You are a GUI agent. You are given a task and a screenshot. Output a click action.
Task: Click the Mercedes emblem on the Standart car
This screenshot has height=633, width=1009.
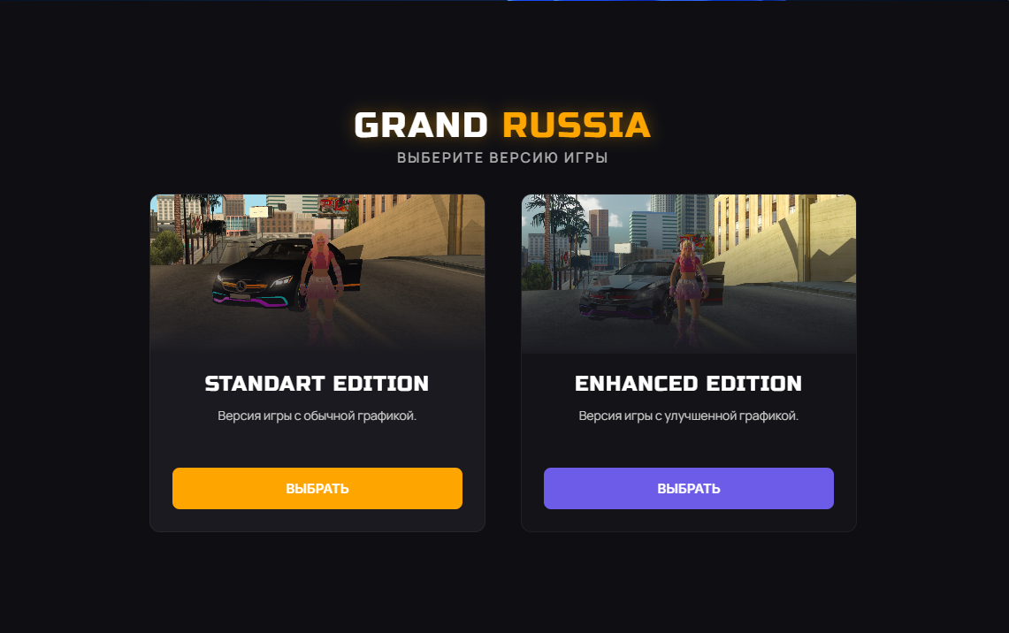coord(241,286)
